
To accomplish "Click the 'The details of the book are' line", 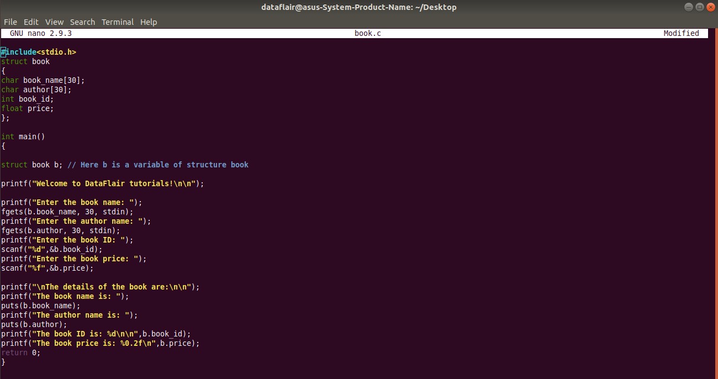I will click(101, 287).
